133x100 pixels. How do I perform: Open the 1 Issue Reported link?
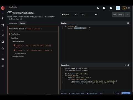pos(16,19)
